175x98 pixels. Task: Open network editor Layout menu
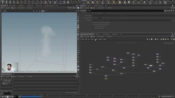coord(100,39)
